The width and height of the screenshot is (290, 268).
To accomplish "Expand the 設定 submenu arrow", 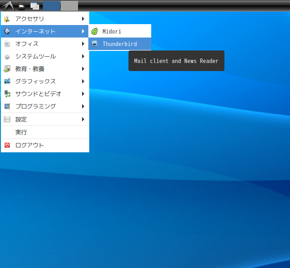I will click(x=83, y=119).
